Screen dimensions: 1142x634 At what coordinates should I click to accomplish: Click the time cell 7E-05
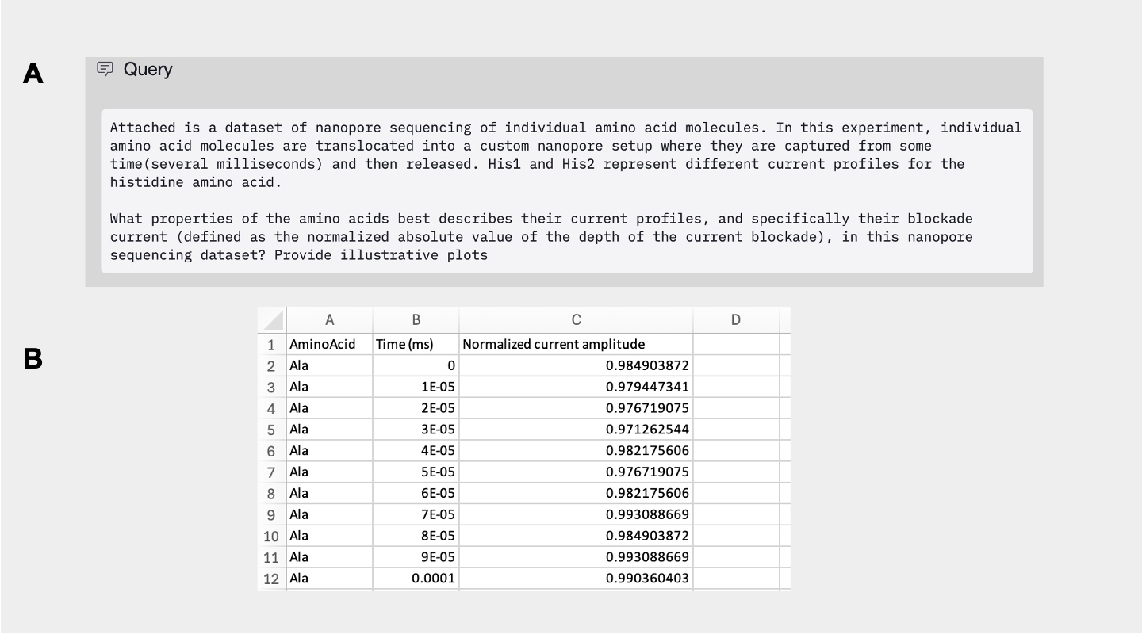[x=416, y=515]
